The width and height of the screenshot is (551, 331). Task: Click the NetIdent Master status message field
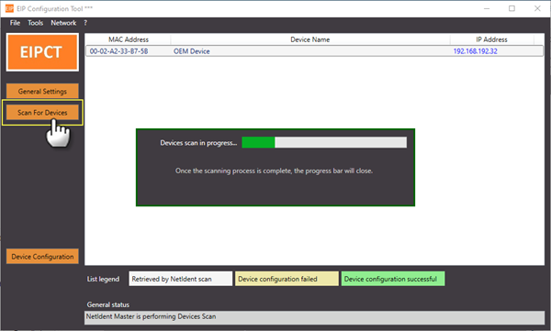click(x=314, y=317)
